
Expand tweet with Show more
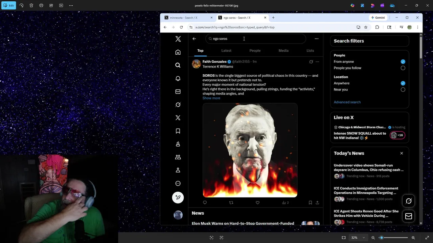[x=211, y=98]
